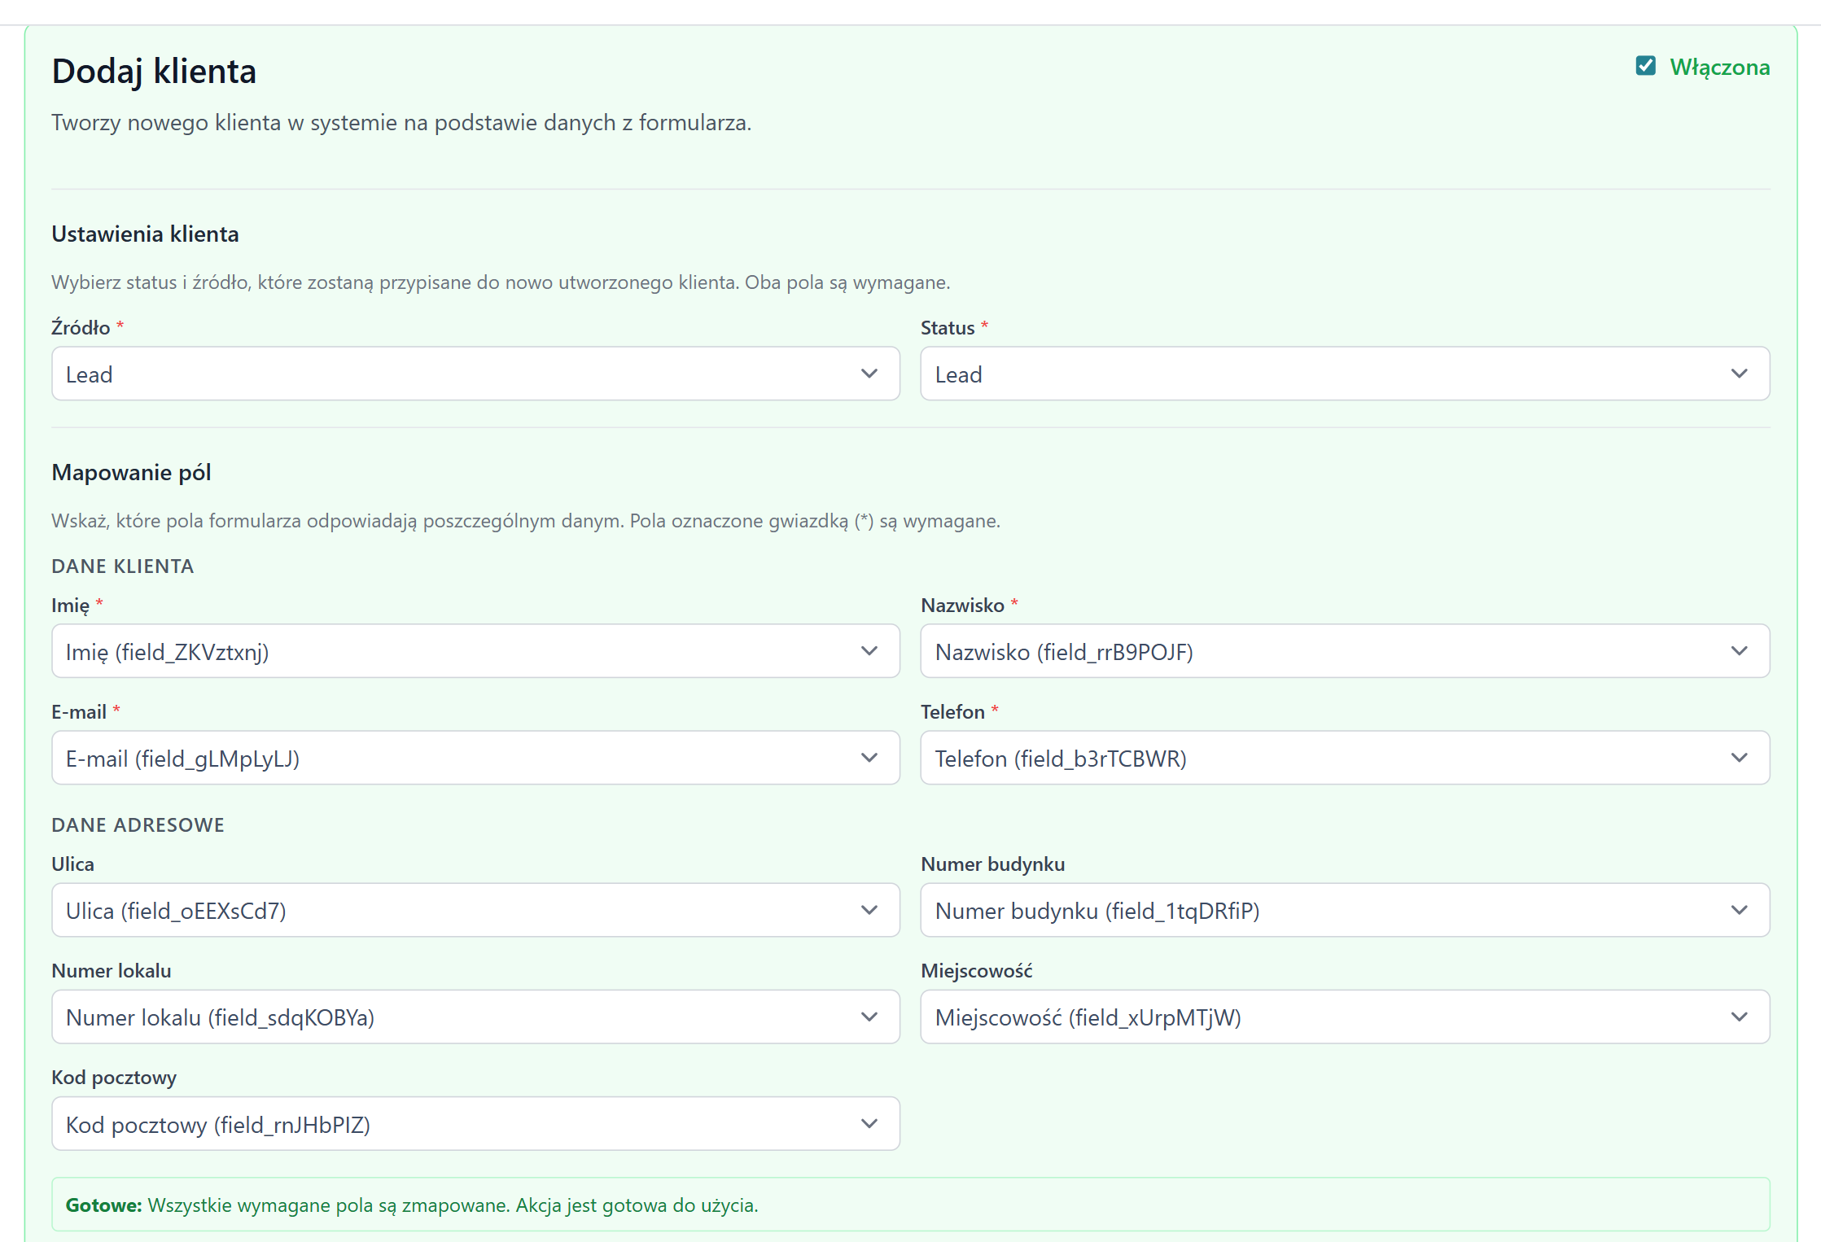Click chevron arrow in Status select
The width and height of the screenshot is (1821, 1242).
point(1739,374)
